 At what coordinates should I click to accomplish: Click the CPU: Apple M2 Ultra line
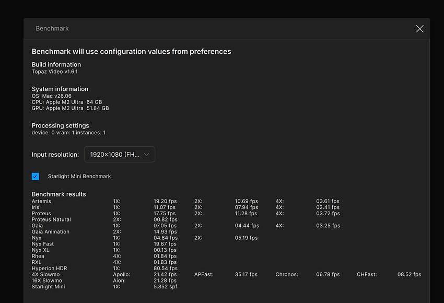(x=67, y=102)
